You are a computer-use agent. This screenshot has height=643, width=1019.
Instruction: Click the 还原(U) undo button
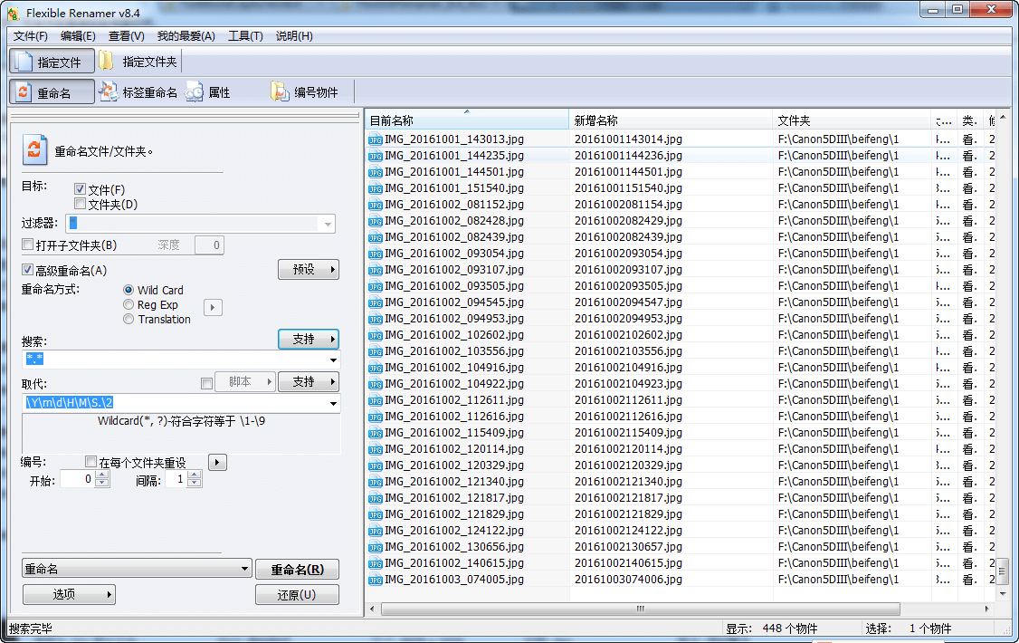(x=297, y=595)
